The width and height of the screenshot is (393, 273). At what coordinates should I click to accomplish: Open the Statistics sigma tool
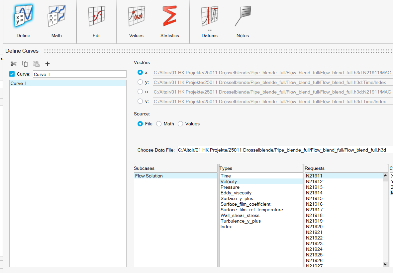(170, 21)
